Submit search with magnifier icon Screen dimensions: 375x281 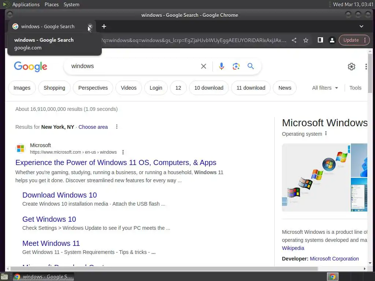coord(250,66)
